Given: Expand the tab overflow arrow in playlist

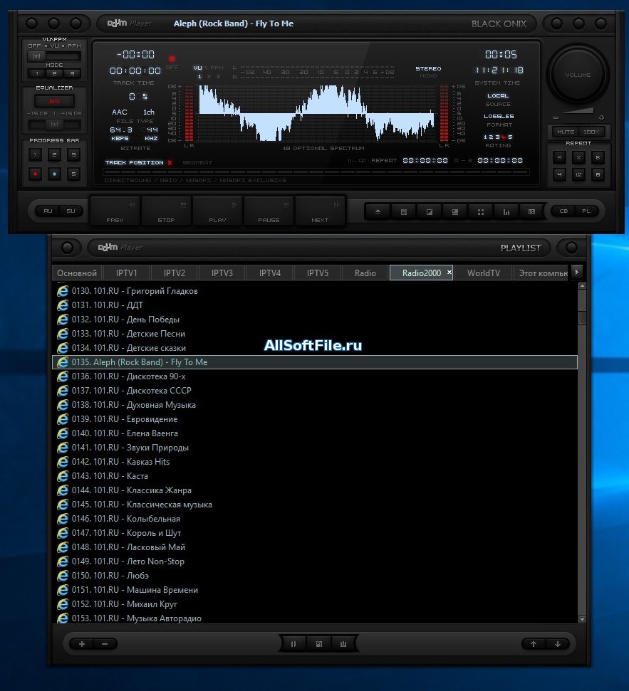Looking at the screenshot, I should click(x=578, y=272).
